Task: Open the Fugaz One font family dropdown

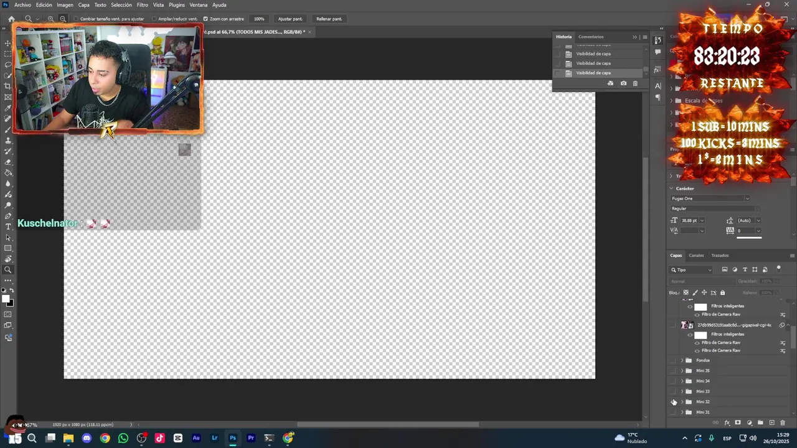Action: 710,198
